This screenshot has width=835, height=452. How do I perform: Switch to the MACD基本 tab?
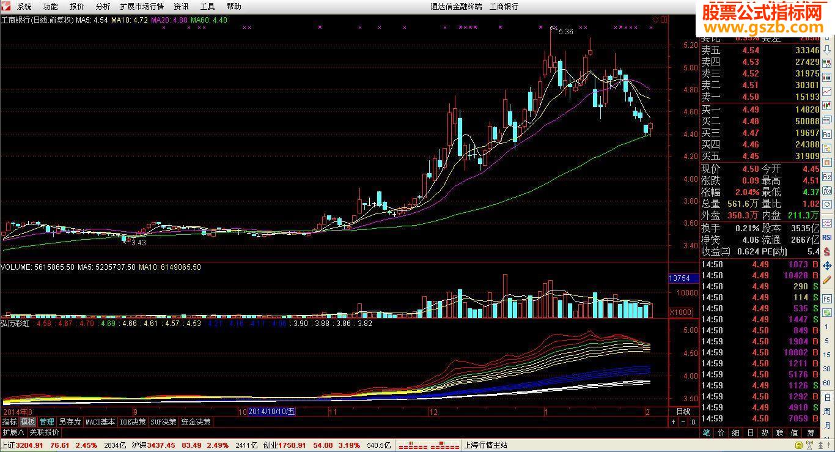pos(100,421)
